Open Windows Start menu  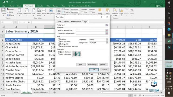tap(169, 2)
